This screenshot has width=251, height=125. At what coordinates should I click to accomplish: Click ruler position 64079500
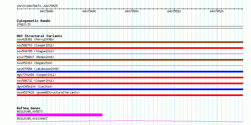tap(132, 11)
